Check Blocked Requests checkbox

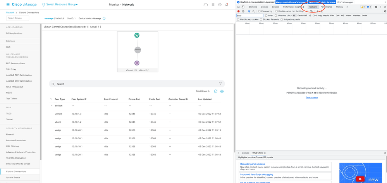coord(261,19)
